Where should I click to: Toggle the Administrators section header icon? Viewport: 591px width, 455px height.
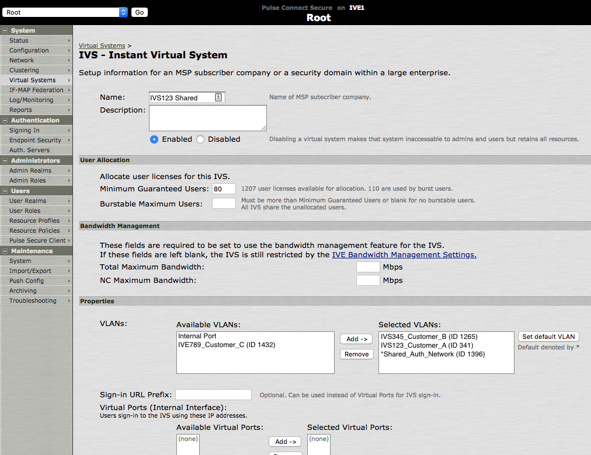click(5, 160)
